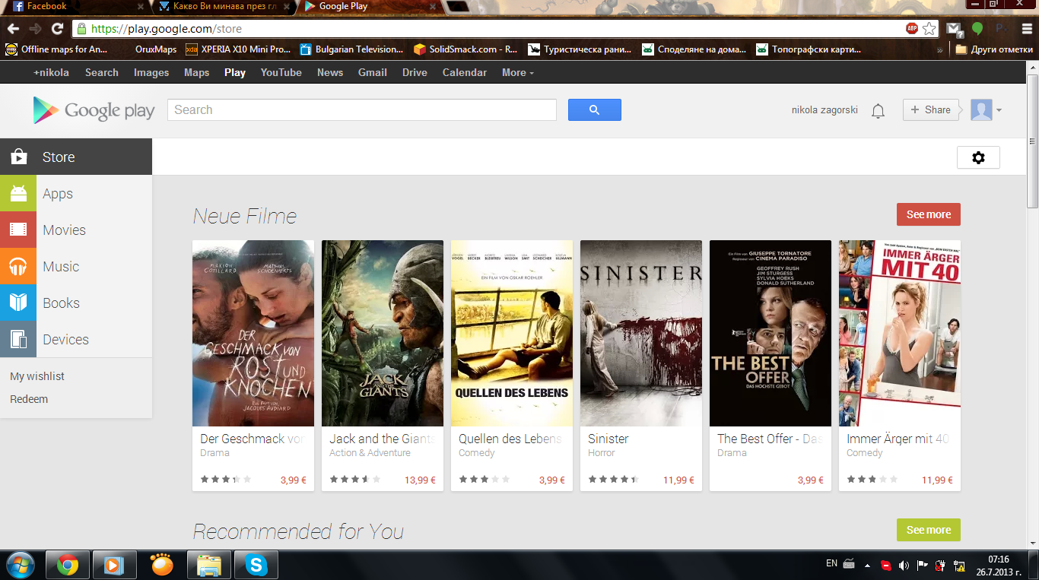Image resolution: width=1039 pixels, height=580 pixels.
Task: Click the blue search magnifier button
Action: point(595,110)
